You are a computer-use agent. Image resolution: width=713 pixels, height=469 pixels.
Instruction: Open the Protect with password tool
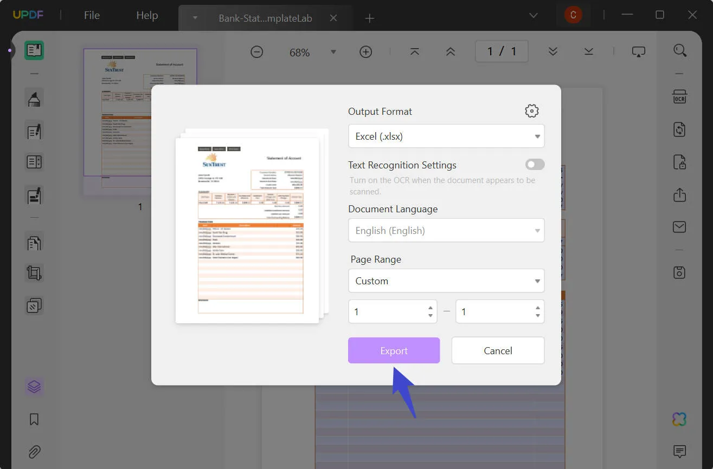pyautogui.click(x=679, y=162)
